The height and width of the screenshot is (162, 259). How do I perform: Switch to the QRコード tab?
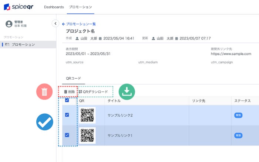pos(73,79)
